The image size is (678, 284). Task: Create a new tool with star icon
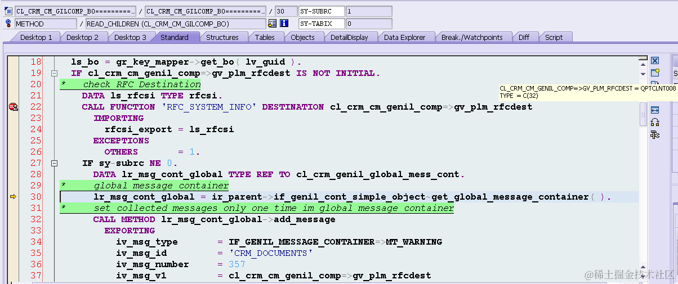pyautogui.click(x=655, y=73)
